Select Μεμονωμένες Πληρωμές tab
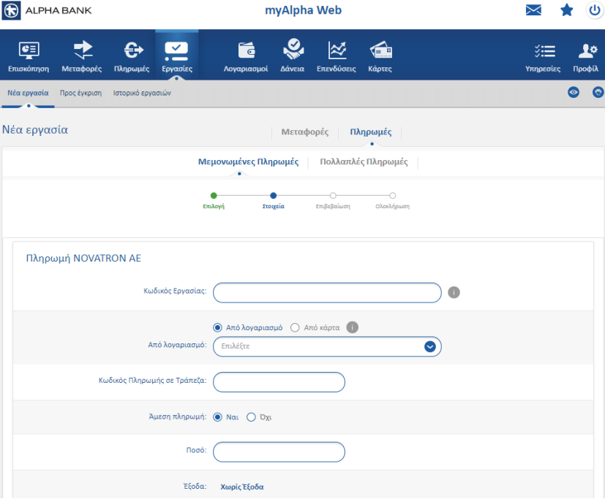Viewport: 605px width, 499px height. coord(248,162)
